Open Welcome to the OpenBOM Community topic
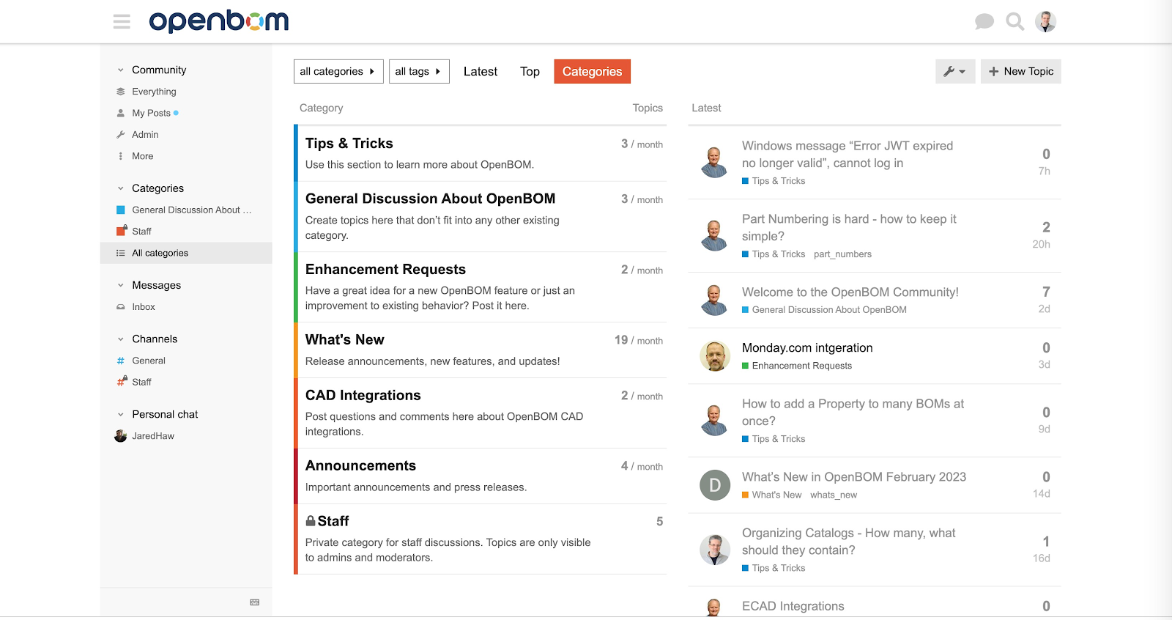Viewport: 1172px width, 620px height. coord(850,292)
